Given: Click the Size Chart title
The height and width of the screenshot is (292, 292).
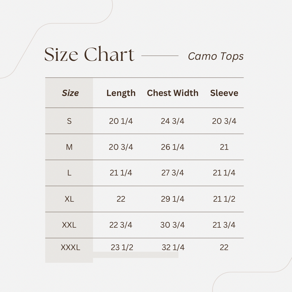Looking at the screenshot, I should click(89, 55).
